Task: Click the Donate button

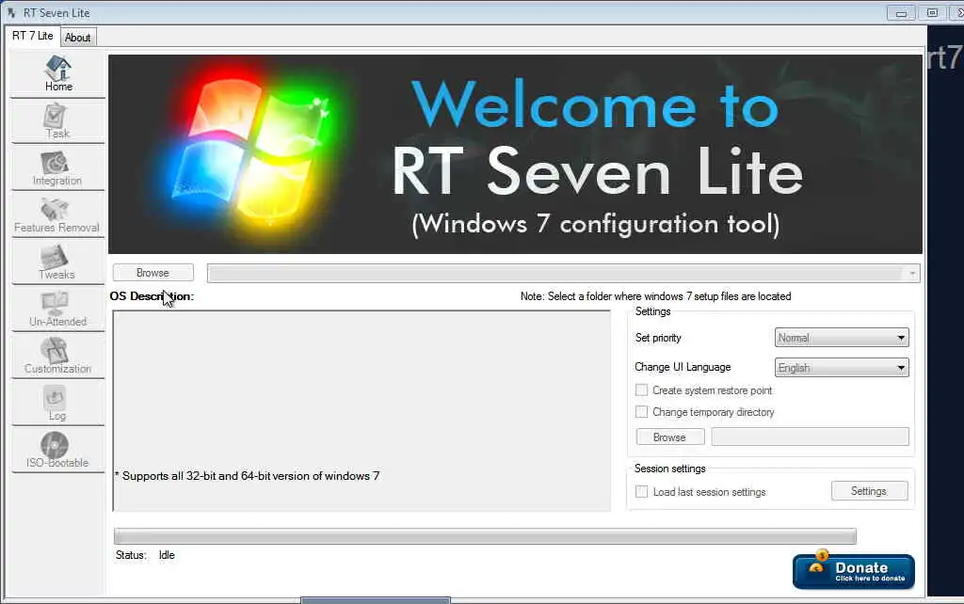Action: pos(854,571)
